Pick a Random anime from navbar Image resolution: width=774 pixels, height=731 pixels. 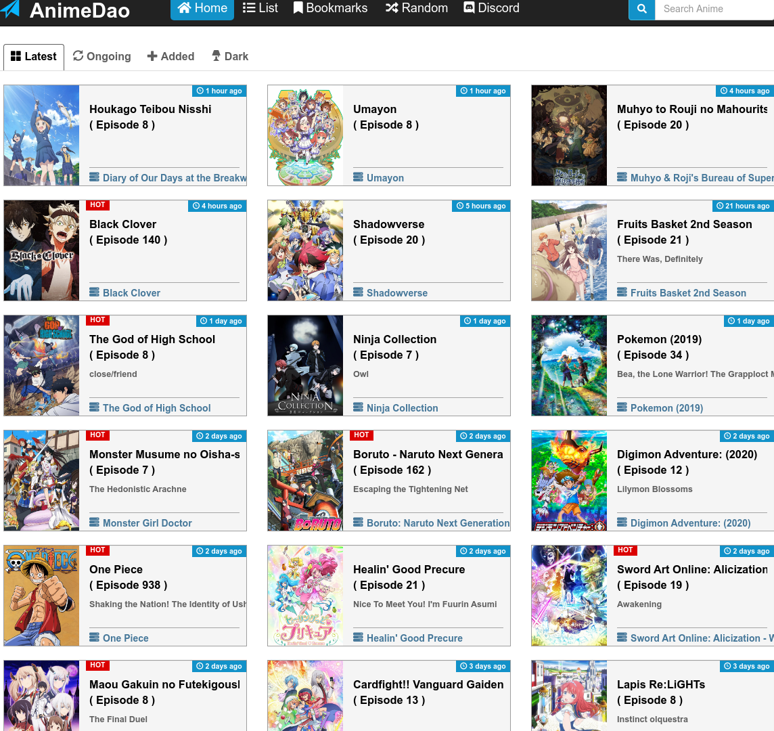click(x=417, y=8)
